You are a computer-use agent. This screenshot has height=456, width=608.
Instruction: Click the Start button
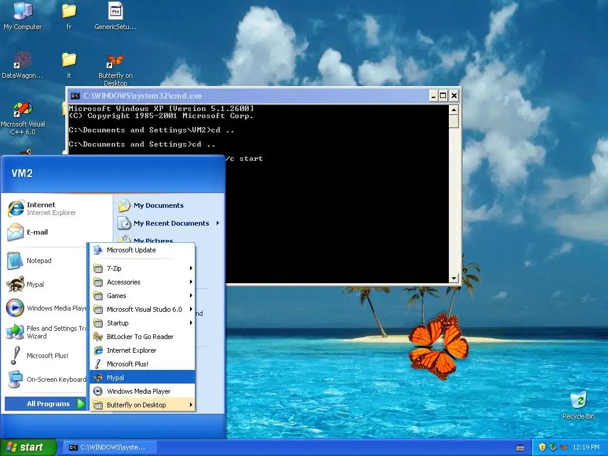click(x=28, y=447)
